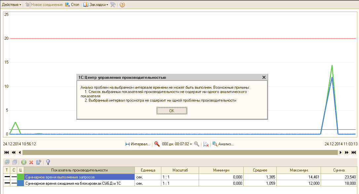The image size is (359, 194).
Task: Click the end timestamp 24.12.2014 11:03:13
Action: pos(341,144)
